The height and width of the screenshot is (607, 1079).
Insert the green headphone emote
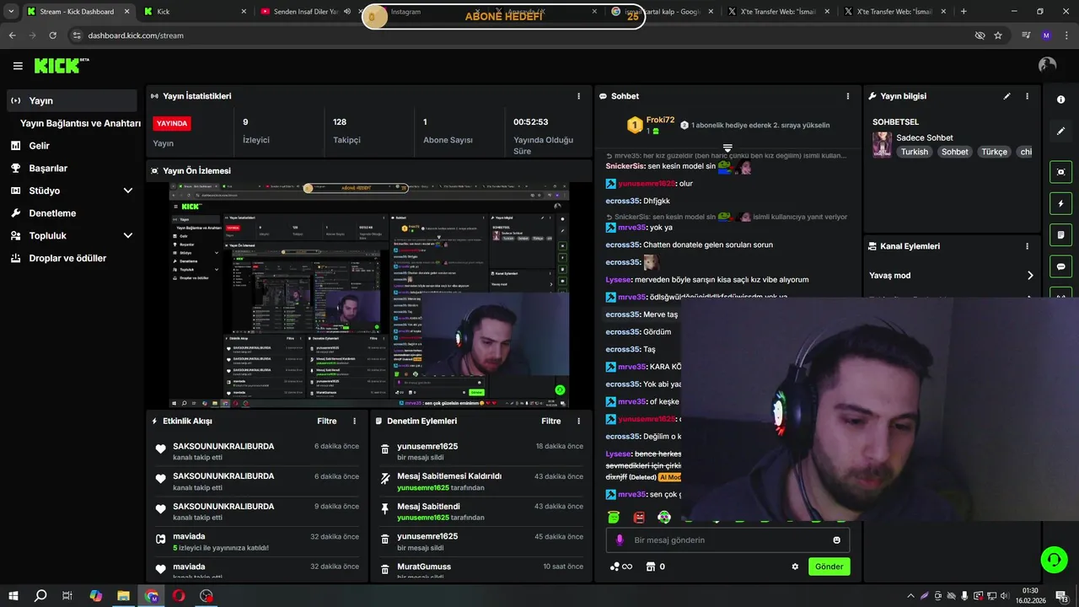pyautogui.click(x=664, y=517)
